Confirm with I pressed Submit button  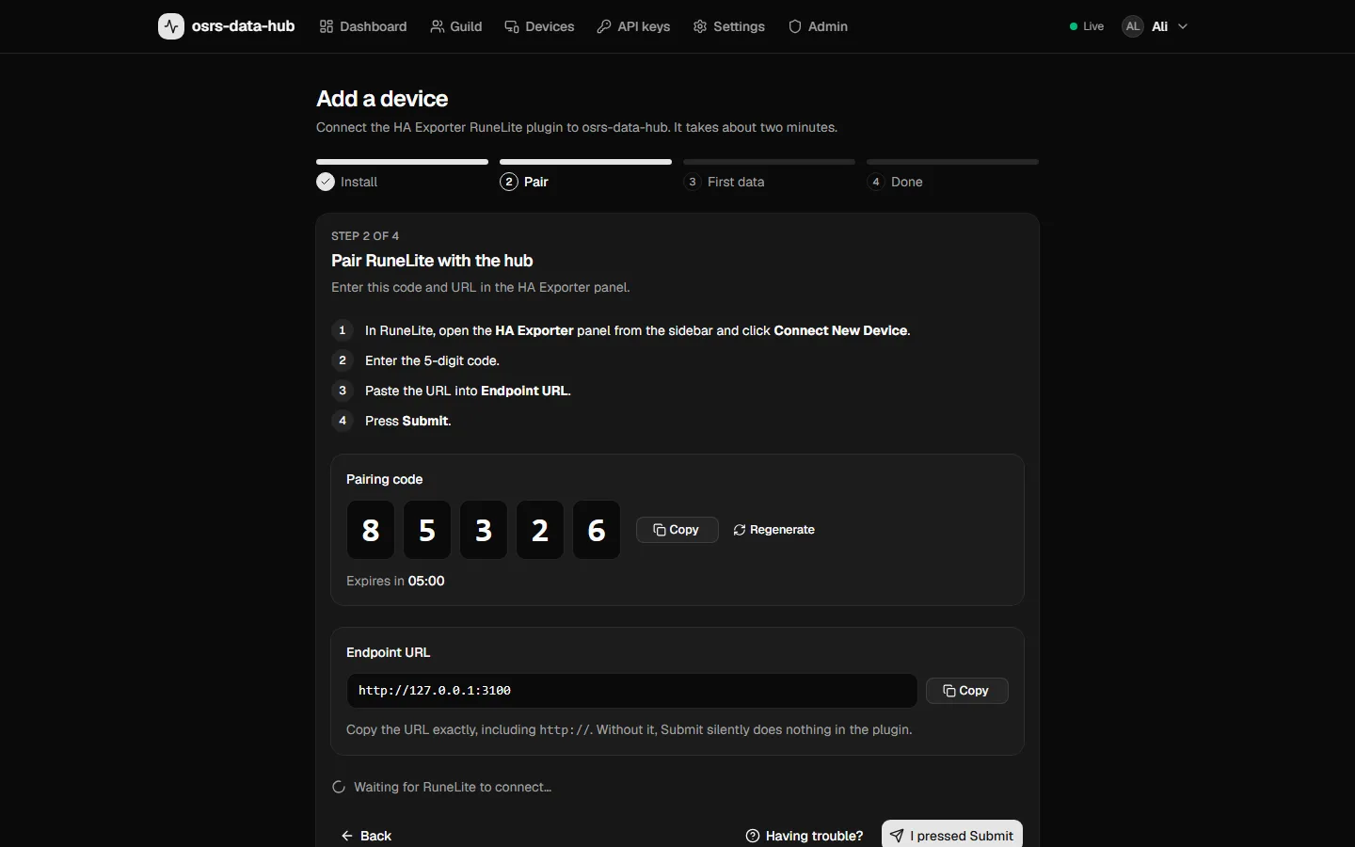[952, 835]
